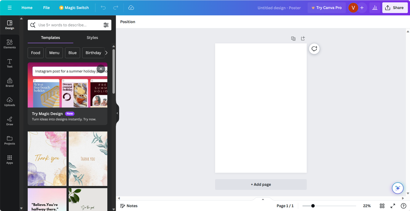Open Magic Switch

coord(74,8)
